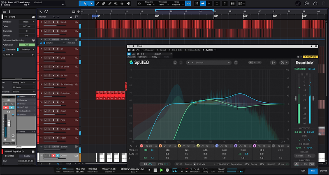The width and height of the screenshot is (329, 175).
Task: Click the Compare button in plugin header
Action: [x=143, y=57]
